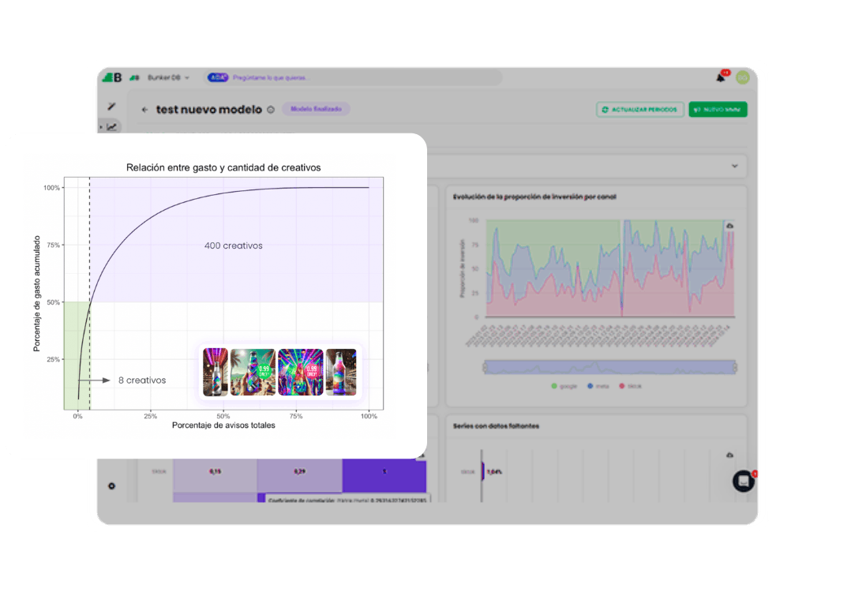Viewport: 855px width, 592px height.
Task: Focus the 'Pregúntame lo que quieras' search field
Action: click(354, 77)
